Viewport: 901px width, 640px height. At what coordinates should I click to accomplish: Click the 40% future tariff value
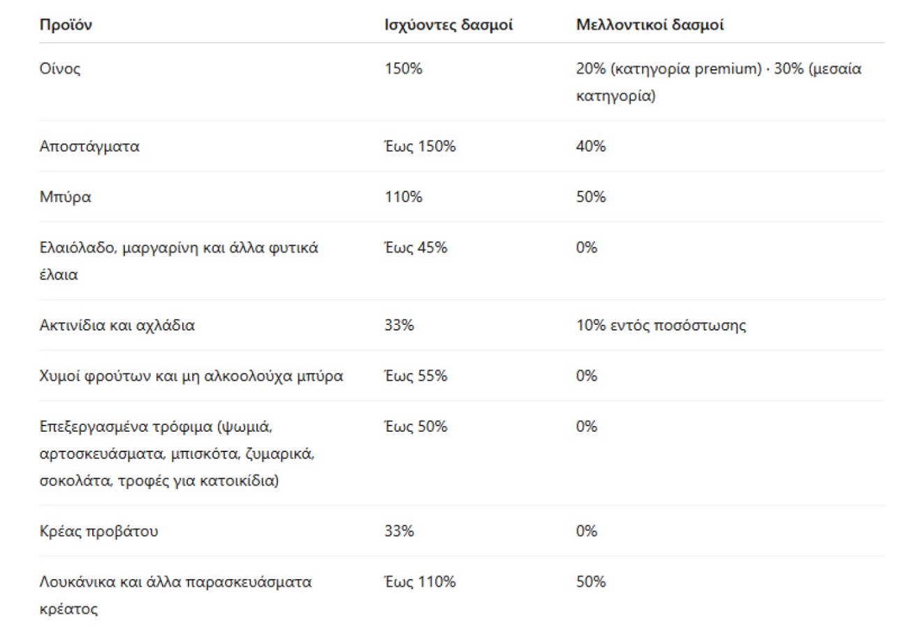point(591,147)
